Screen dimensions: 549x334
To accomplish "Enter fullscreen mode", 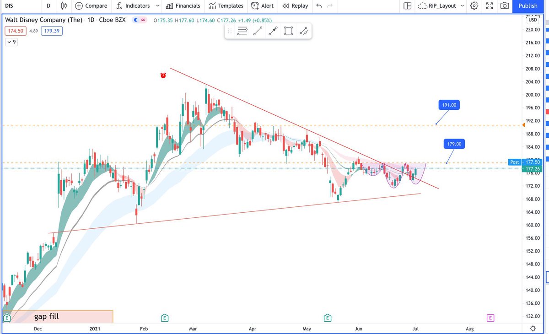I will point(490,6).
